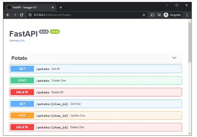Click the vertical page scrollbar
The image size is (197, 137).
[190, 42]
